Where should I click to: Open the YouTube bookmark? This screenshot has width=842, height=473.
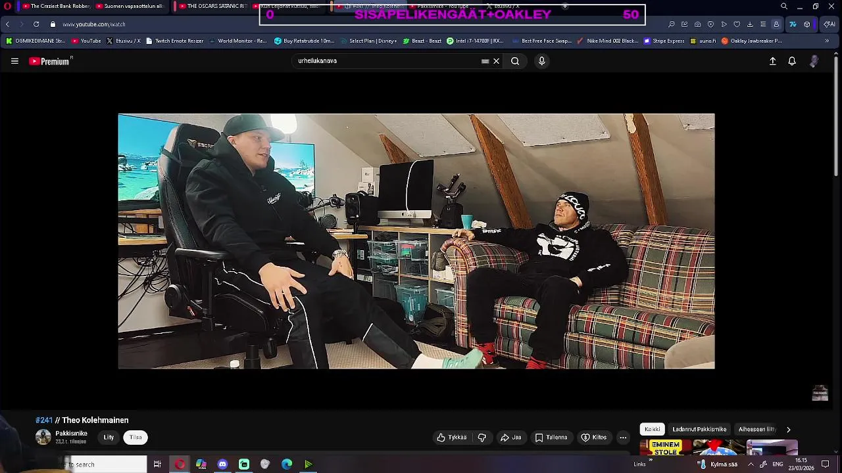[86, 41]
